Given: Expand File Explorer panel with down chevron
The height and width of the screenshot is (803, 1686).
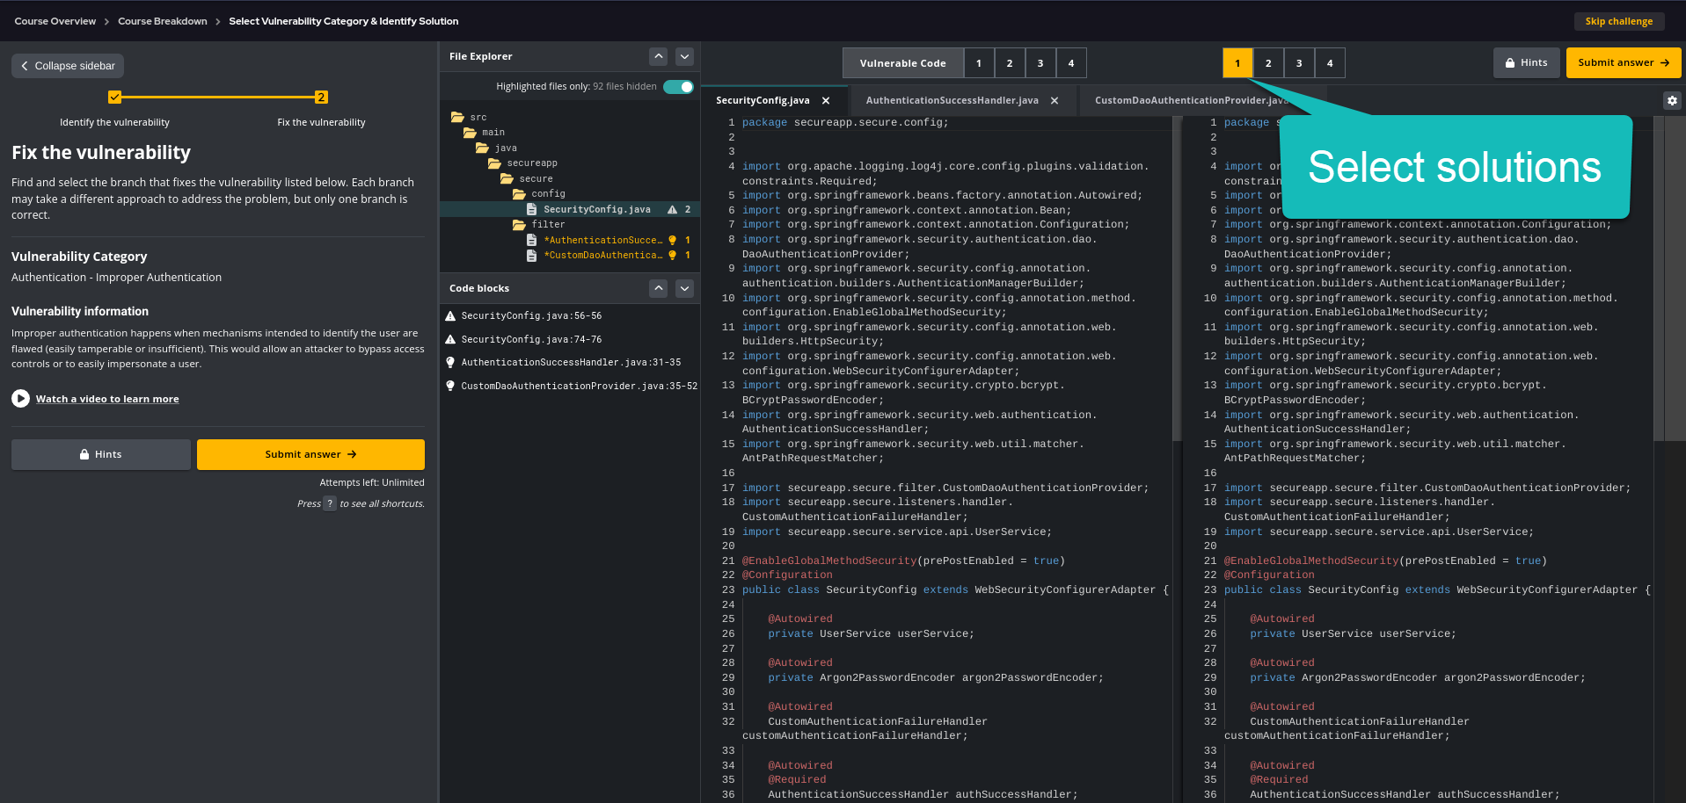Looking at the screenshot, I should [x=684, y=56].
